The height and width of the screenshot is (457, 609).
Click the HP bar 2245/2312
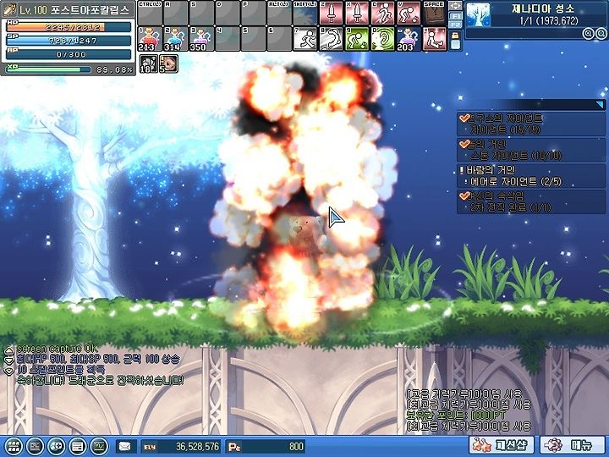click(69, 27)
